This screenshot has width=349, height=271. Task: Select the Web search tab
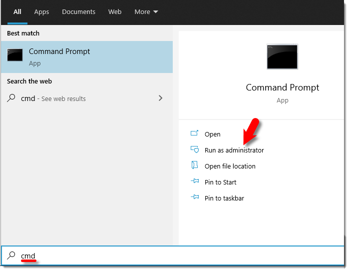115,11
